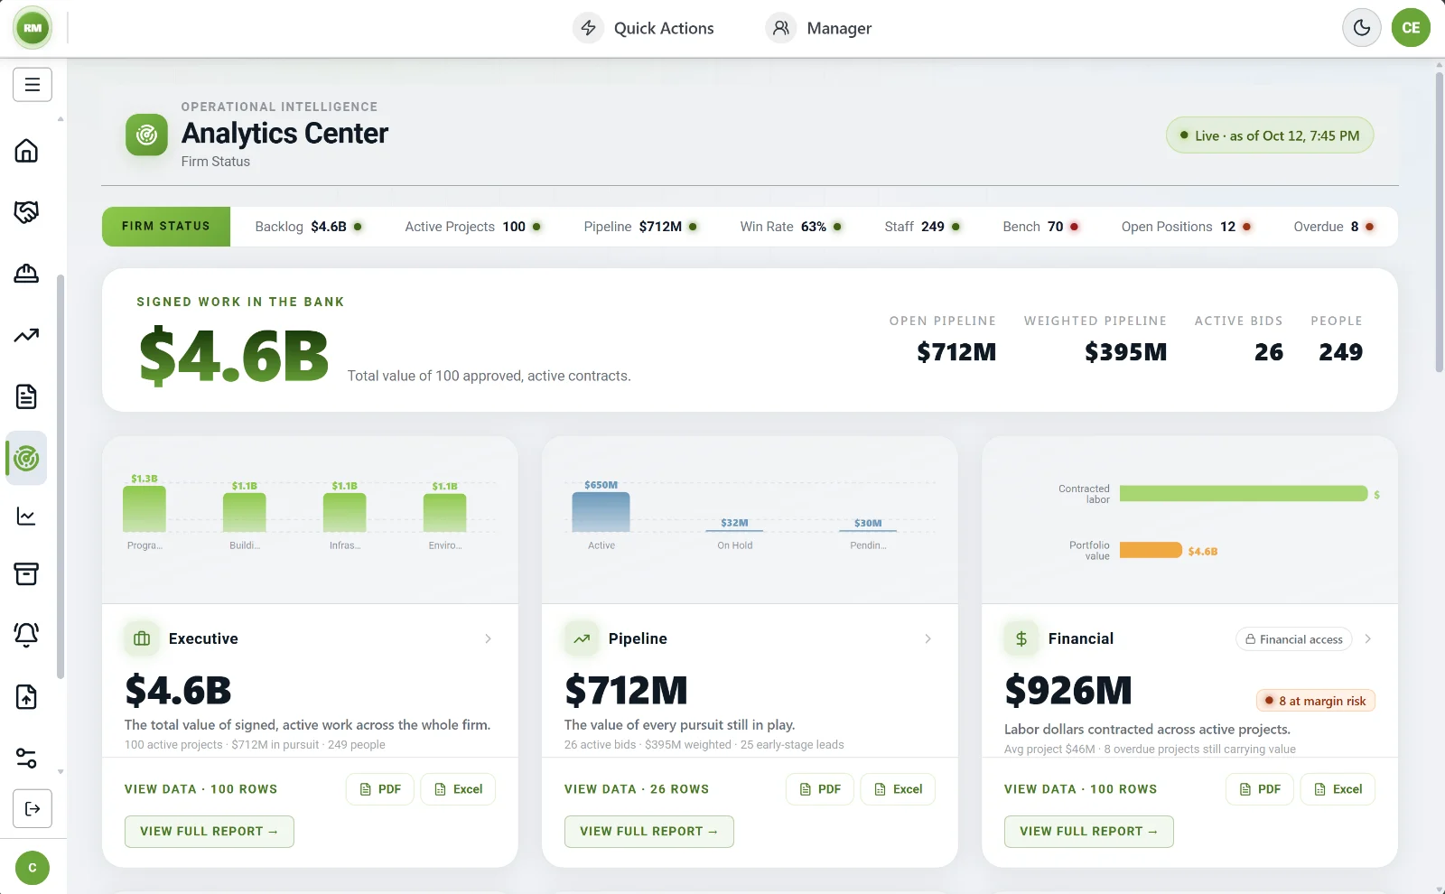This screenshot has width=1445, height=894.
Task: Export the Executive report to Excel
Action: coord(458,789)
